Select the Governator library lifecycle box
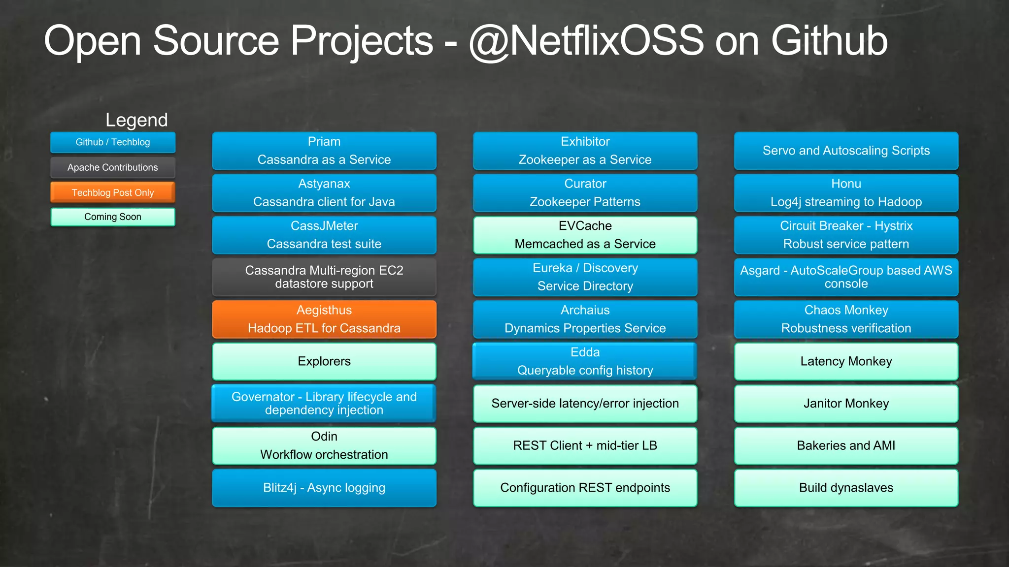Viewport: 1009px width, 567px height. [x=324, y=404]
